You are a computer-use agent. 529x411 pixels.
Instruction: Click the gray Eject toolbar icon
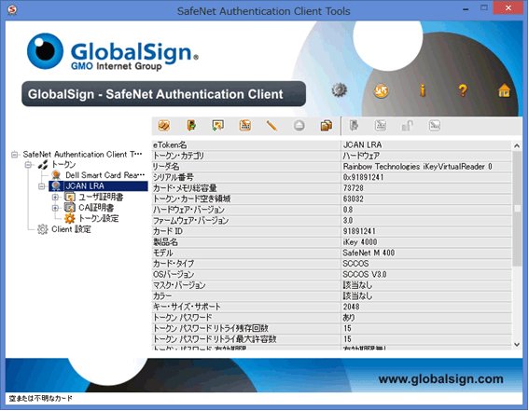click(299, 126)
